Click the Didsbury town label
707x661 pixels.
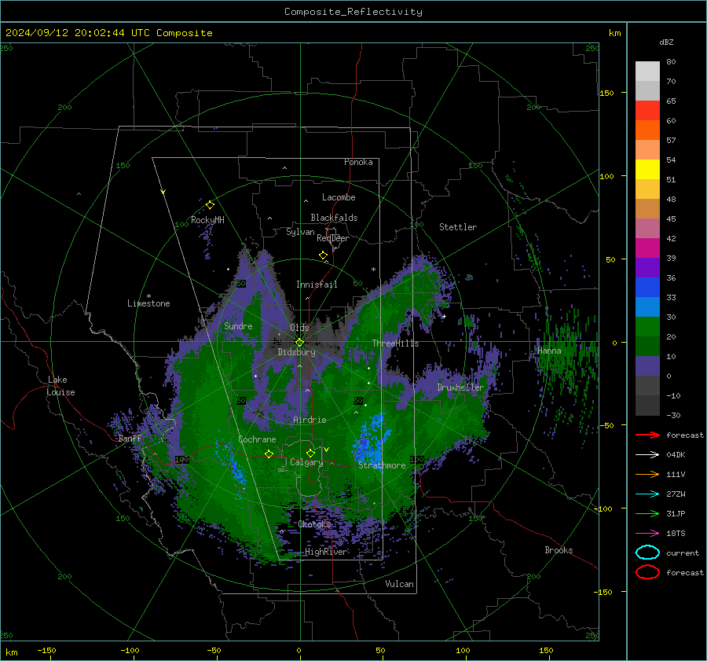coord(296,352)
